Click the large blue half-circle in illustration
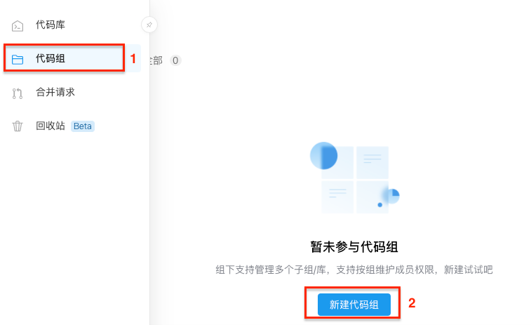 324,156
